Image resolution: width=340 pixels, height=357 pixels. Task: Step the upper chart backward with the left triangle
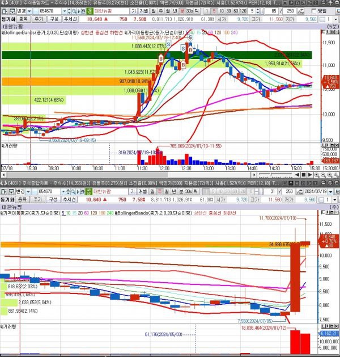point(297,175)
